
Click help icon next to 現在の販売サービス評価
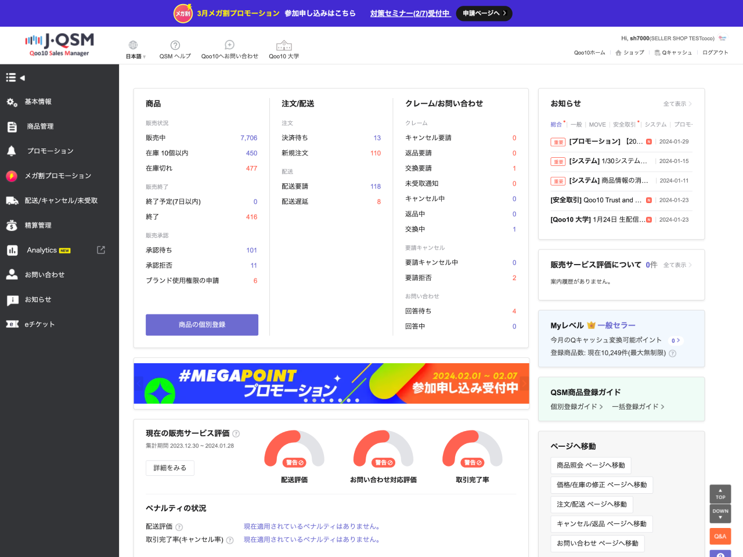236,434
